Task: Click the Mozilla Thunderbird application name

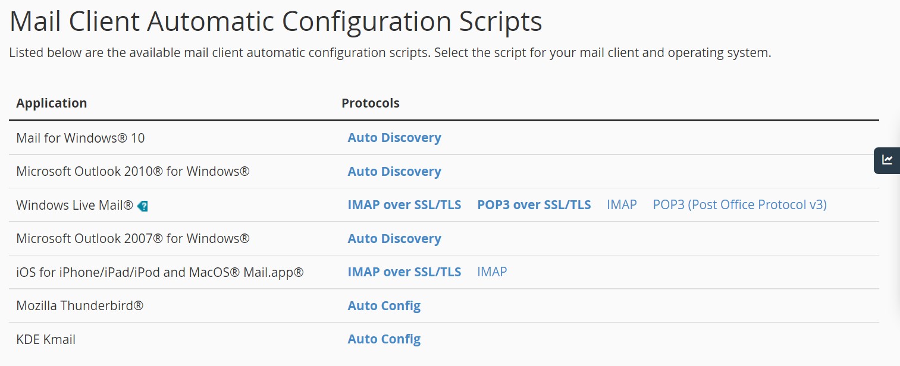Action: (x=80, y=306)
